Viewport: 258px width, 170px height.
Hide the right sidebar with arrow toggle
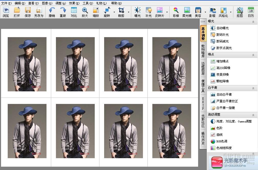pos(203,21)
